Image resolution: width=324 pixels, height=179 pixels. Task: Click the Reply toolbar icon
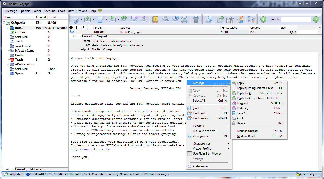coord(112,19)
